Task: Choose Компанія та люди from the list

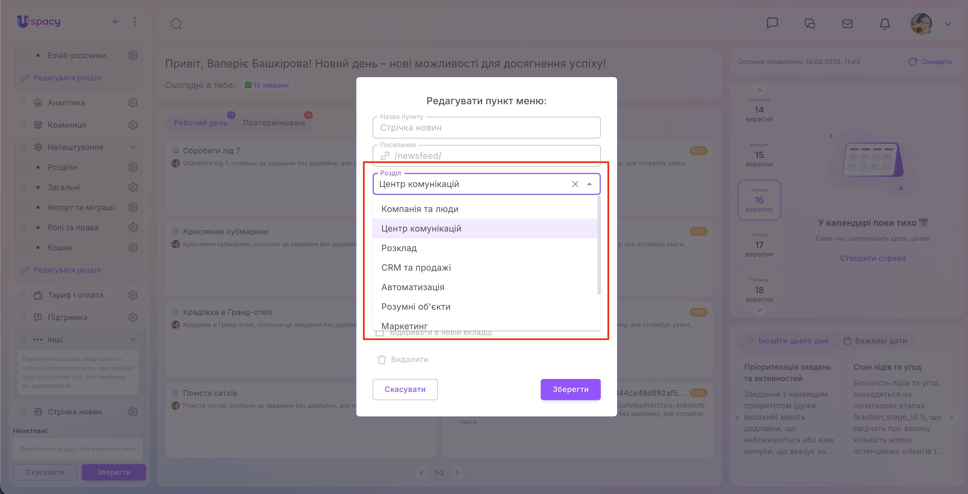Action: point(485,209)
